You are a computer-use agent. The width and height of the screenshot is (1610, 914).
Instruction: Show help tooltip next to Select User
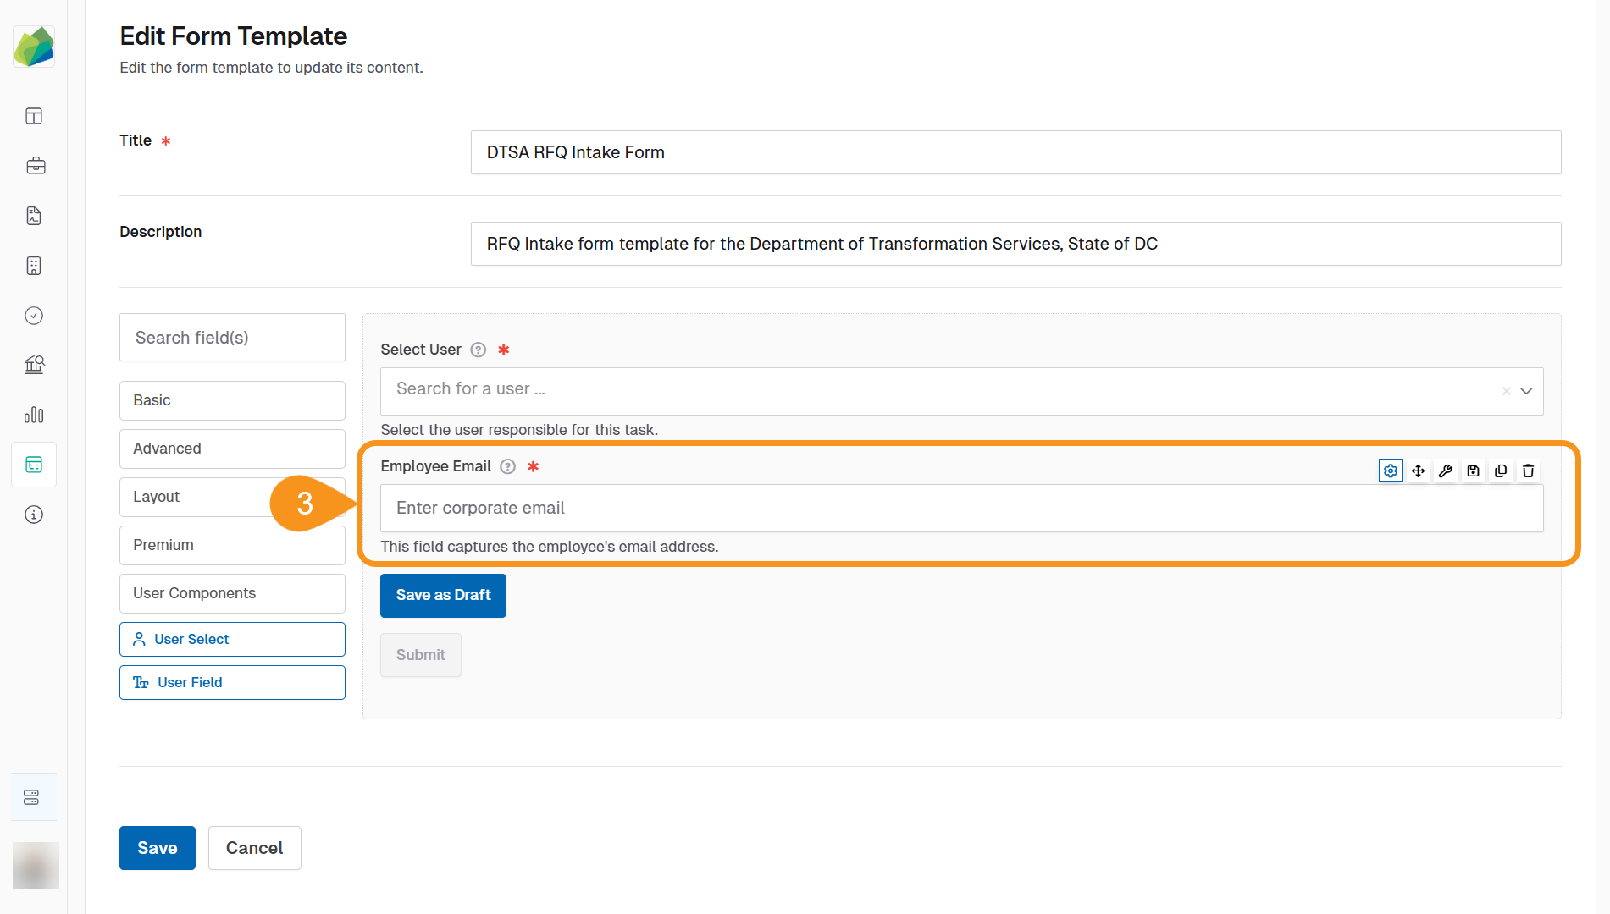[479, 350]
